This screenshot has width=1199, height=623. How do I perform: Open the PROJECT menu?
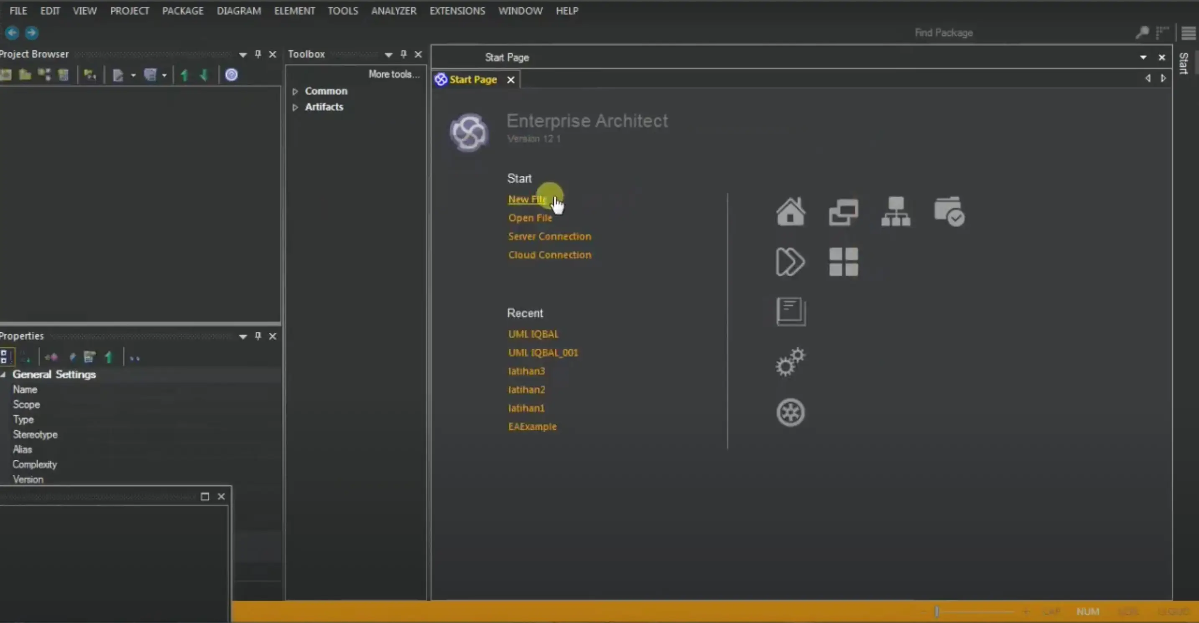point(130,11)
